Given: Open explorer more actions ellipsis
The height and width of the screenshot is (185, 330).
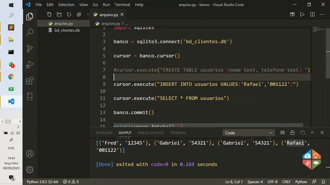Looking at the screenshot, I should pyautogui.click(x=88, y=14).
